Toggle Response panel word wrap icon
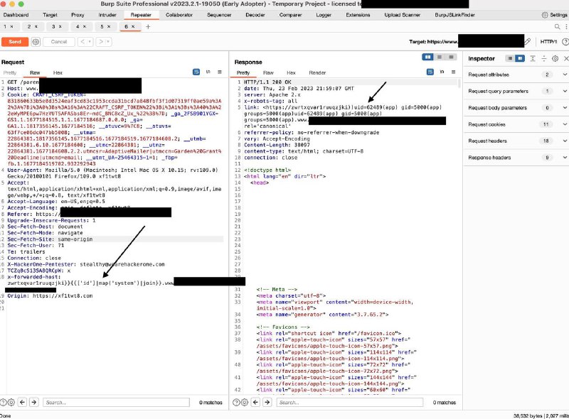 (x=430, y=72)
